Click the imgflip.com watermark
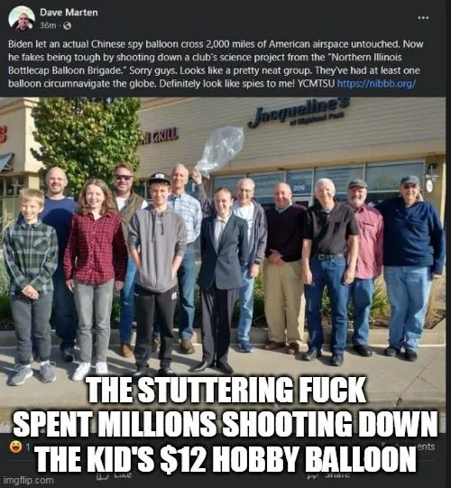Viewport: 451px width, 488px height. tap(28, 480)
